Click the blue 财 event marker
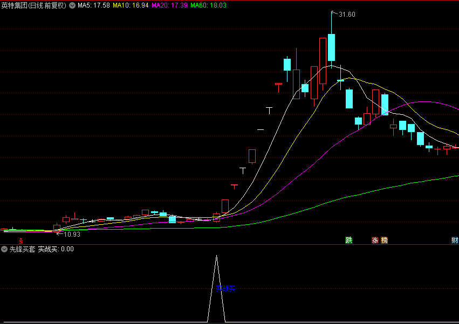The width and height of the screenshot is (459, 324). coord(455,240)
